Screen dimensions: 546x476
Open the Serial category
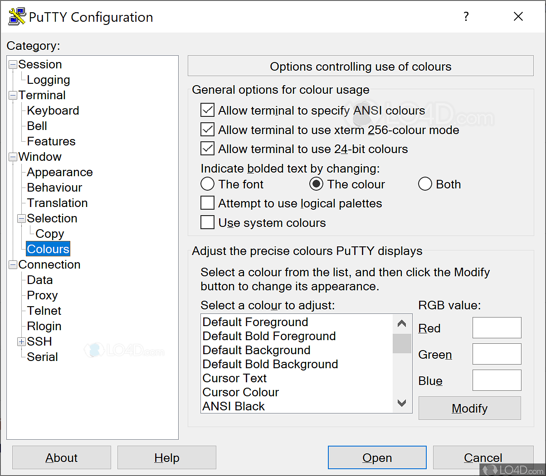coord(42,357)
